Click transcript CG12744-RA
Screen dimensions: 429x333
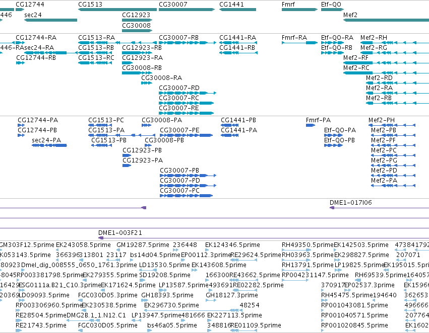click(36, 37)
